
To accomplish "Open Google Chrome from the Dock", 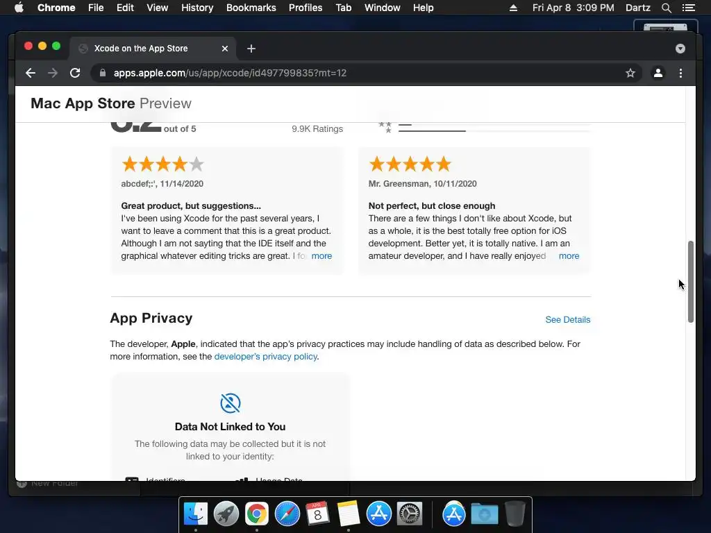I will [x=257, y=514].
